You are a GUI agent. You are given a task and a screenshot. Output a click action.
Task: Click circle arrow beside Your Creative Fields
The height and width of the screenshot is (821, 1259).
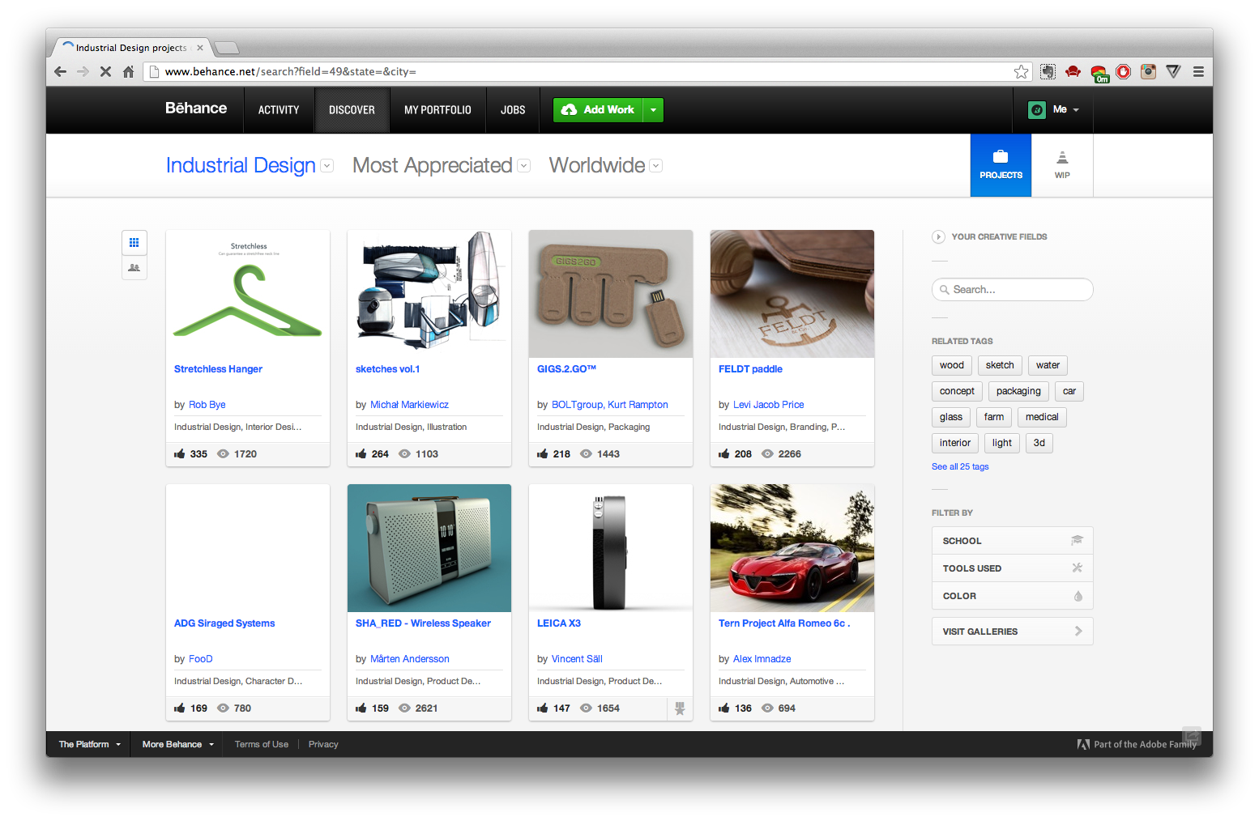[938, 237]
